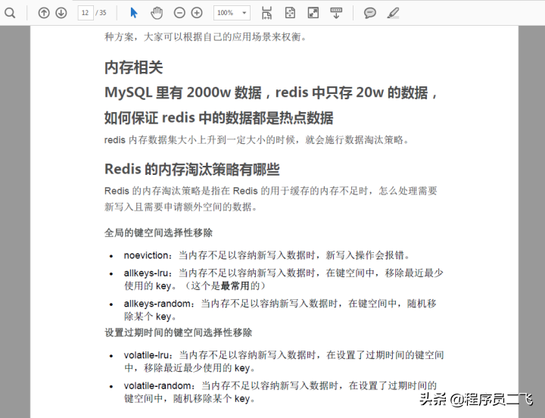Click the heading 内存相关
The image size is (545, 418).
(x=133, y=67)
